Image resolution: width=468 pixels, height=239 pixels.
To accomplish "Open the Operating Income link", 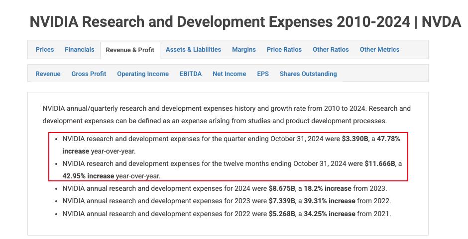I will tap(143, 74).
